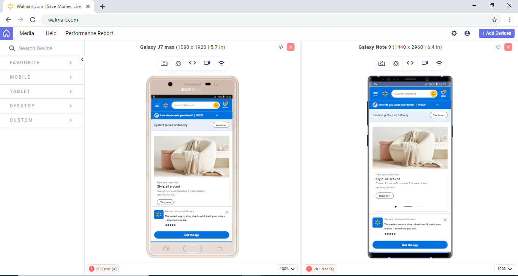Open the hamburger menu on Galaxy Note 9
The image size is (518, 276).
point(375,94)
